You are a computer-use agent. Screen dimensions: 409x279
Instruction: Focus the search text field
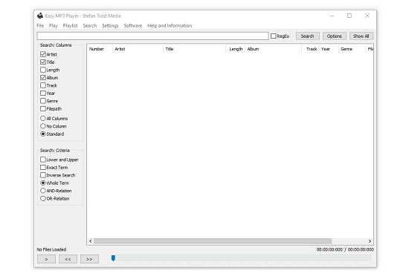(153, 36)
